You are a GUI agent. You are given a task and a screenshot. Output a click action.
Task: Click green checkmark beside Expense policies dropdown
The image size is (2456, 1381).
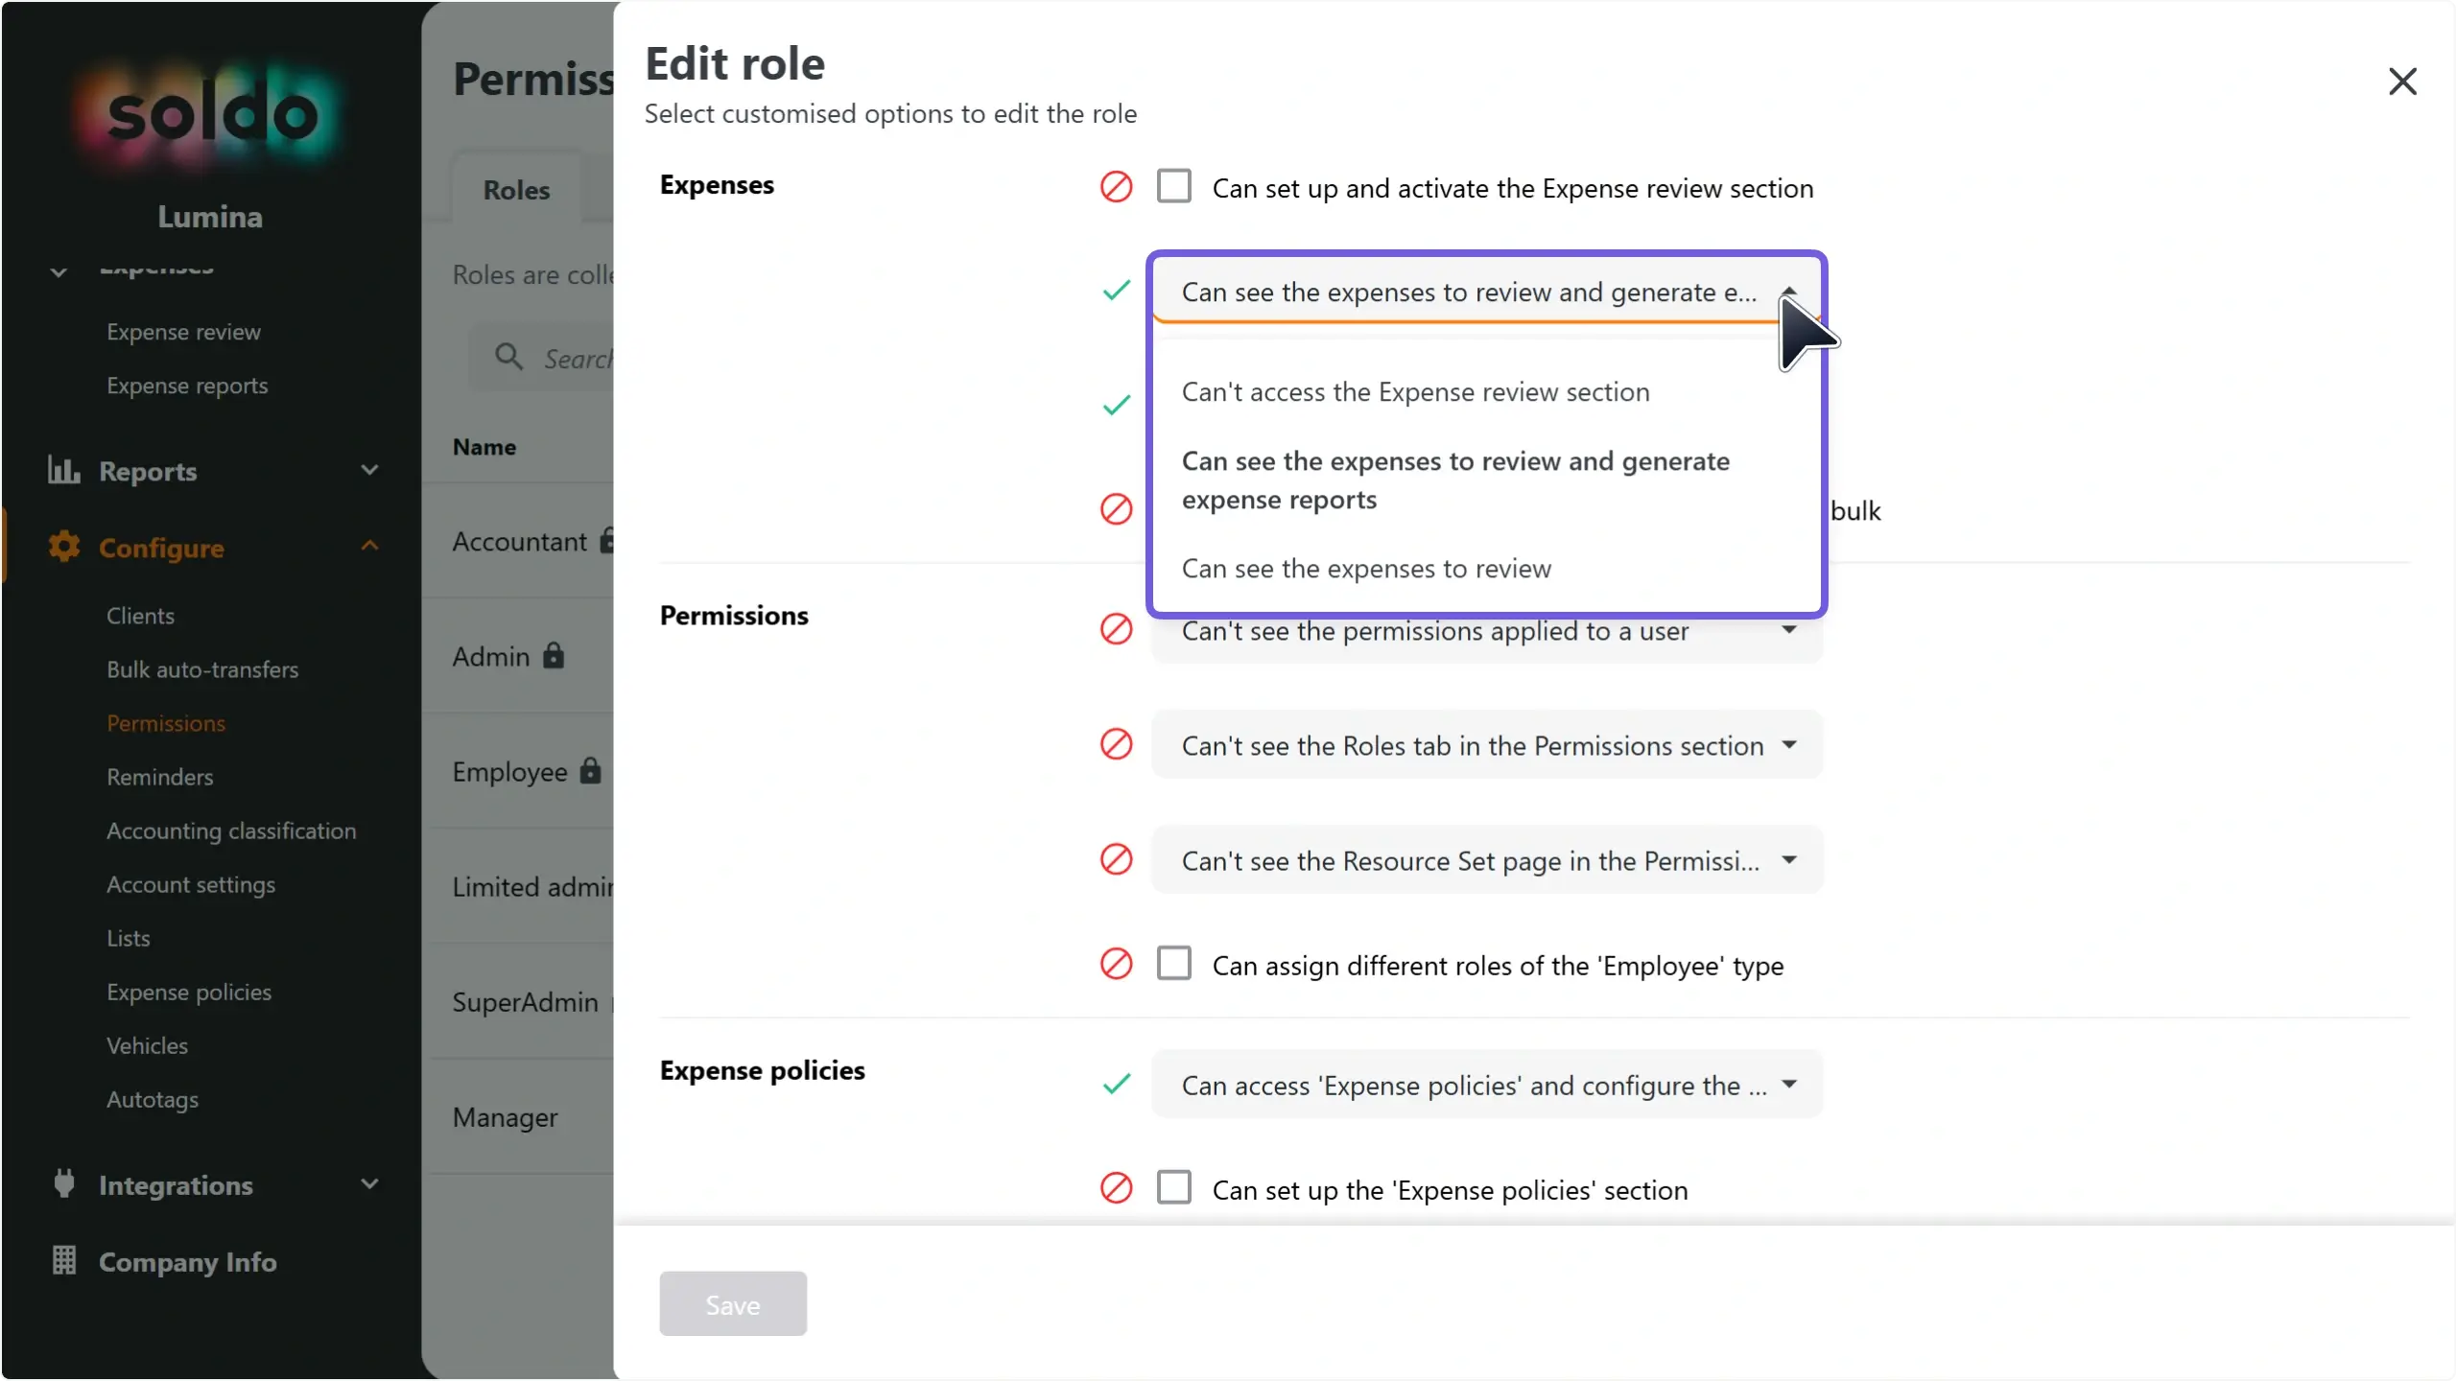point(1116,1085)
